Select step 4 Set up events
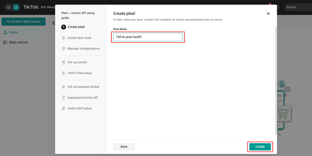312x156 pixels. click(x=74, y=62)
